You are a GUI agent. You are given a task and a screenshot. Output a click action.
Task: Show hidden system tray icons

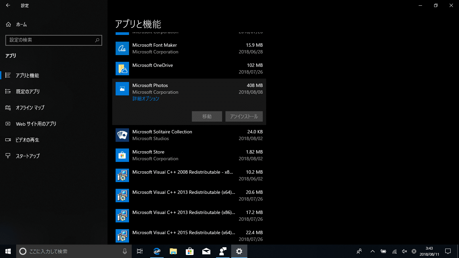(372, 251)
